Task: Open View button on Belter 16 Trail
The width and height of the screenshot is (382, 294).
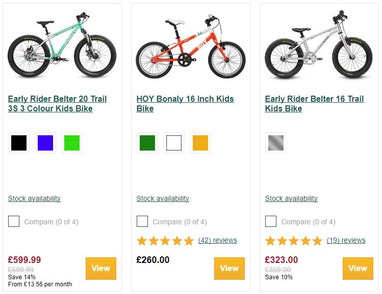Action: coord(358,268)
